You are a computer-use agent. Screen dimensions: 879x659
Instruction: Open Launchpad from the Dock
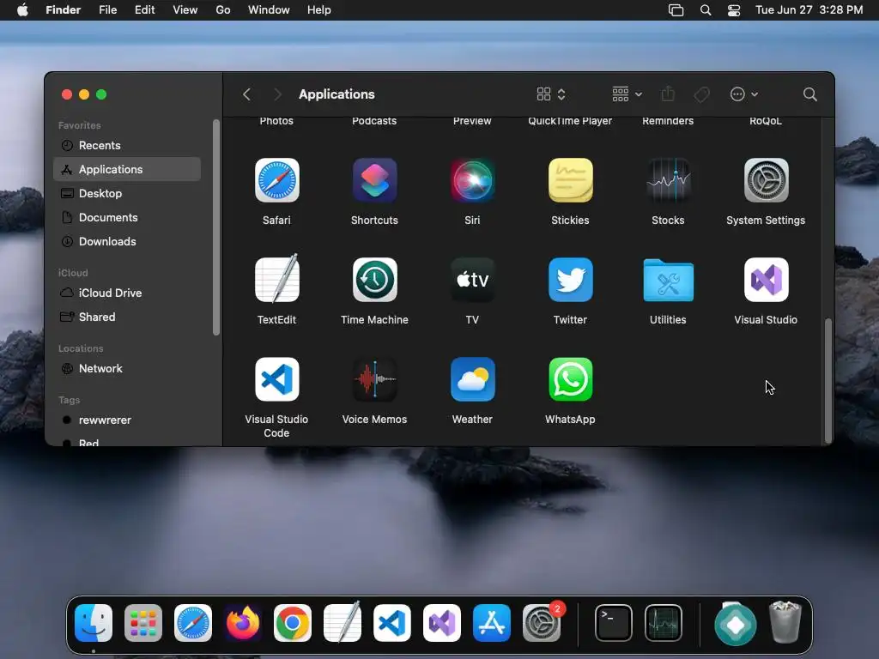pyautogui.click(x=143, y=623)
